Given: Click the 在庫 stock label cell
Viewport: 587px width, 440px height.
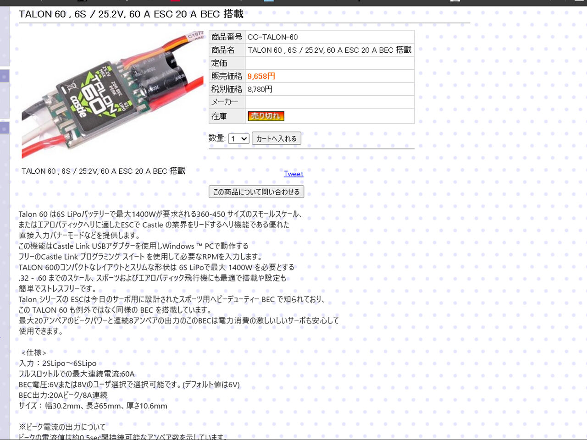Looking at the screenshot, I should 227,116.
